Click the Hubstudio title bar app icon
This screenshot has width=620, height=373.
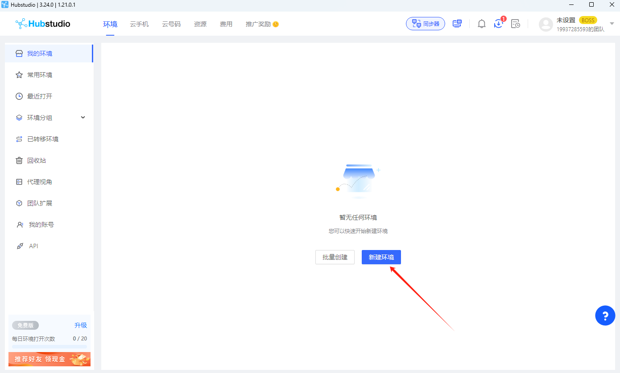[x=5, y=4]
